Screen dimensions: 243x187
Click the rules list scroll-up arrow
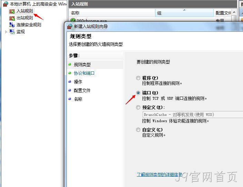pyautogui.click(x=234, y=12)
